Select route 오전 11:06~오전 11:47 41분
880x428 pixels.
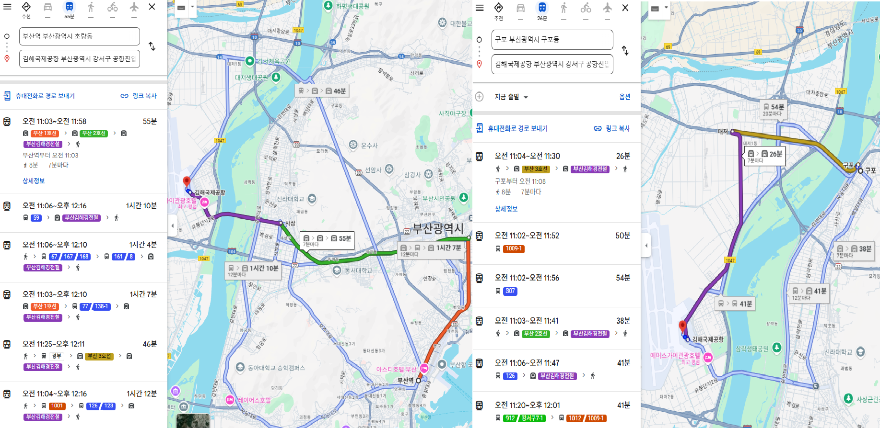[x=556, y=370]
